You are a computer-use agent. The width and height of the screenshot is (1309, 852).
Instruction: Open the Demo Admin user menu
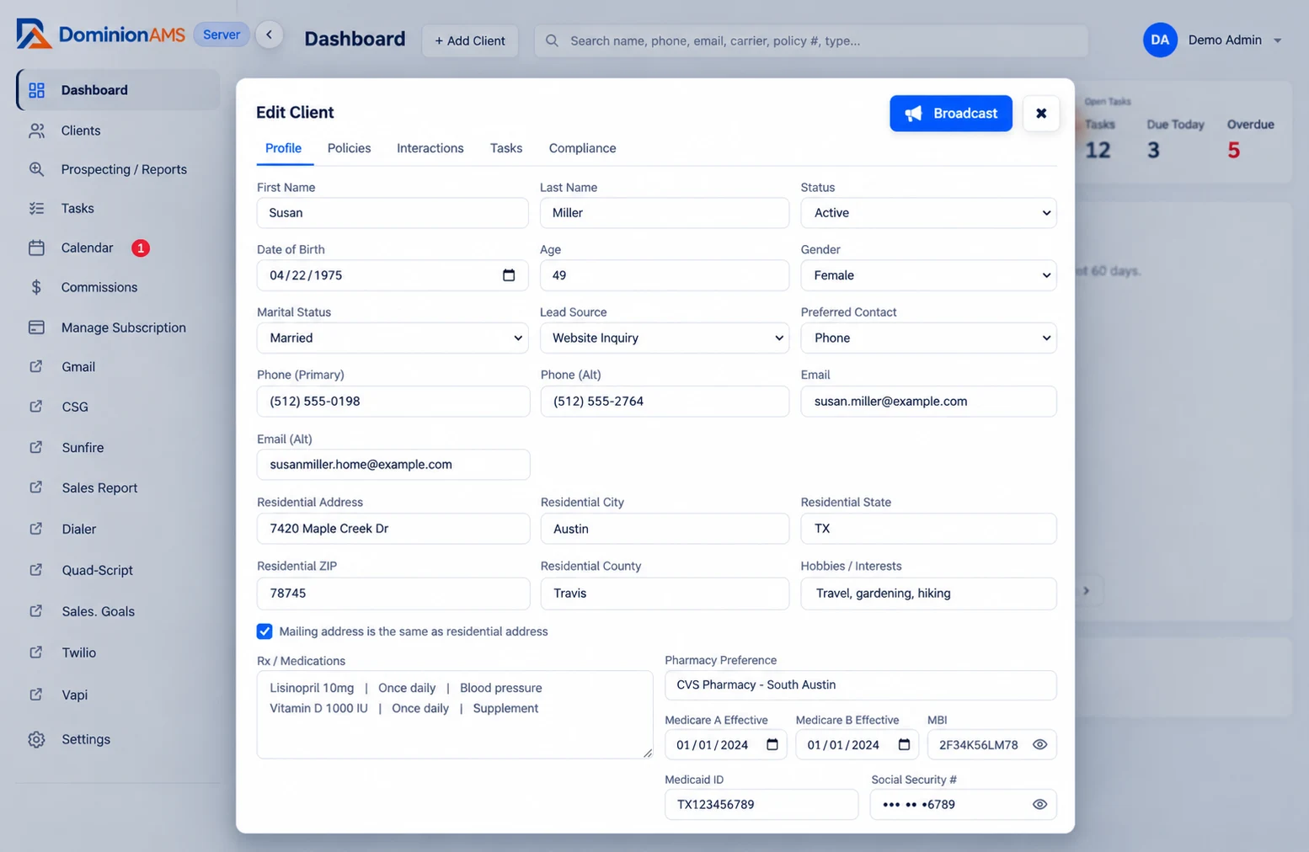1213,40
